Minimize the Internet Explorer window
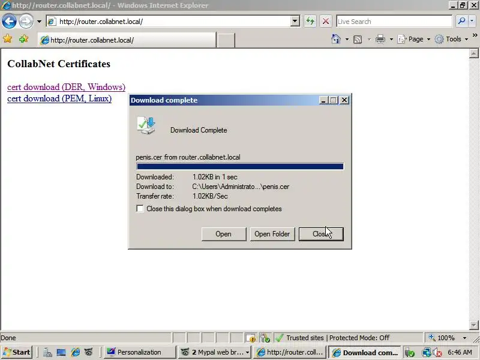Viewport: 480px width, 360px height. pyautogui.click(x=454, y=5)
